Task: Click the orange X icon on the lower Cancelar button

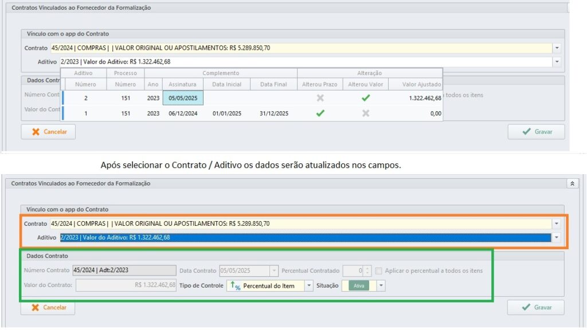Action: (x=36, y=308)
